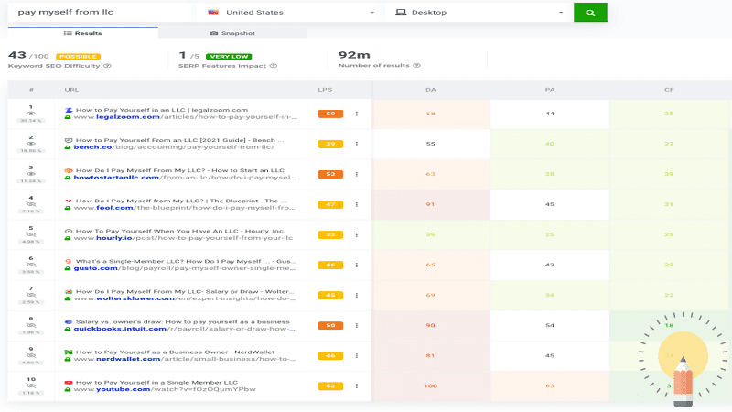Open more options for gusto.com row
The image size is (732, 412).
tap(357, 265)
